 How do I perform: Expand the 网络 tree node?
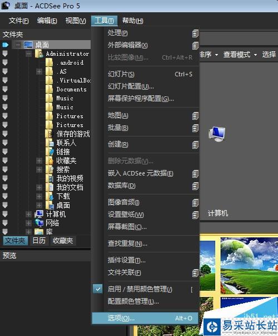(x=29, y=223)
